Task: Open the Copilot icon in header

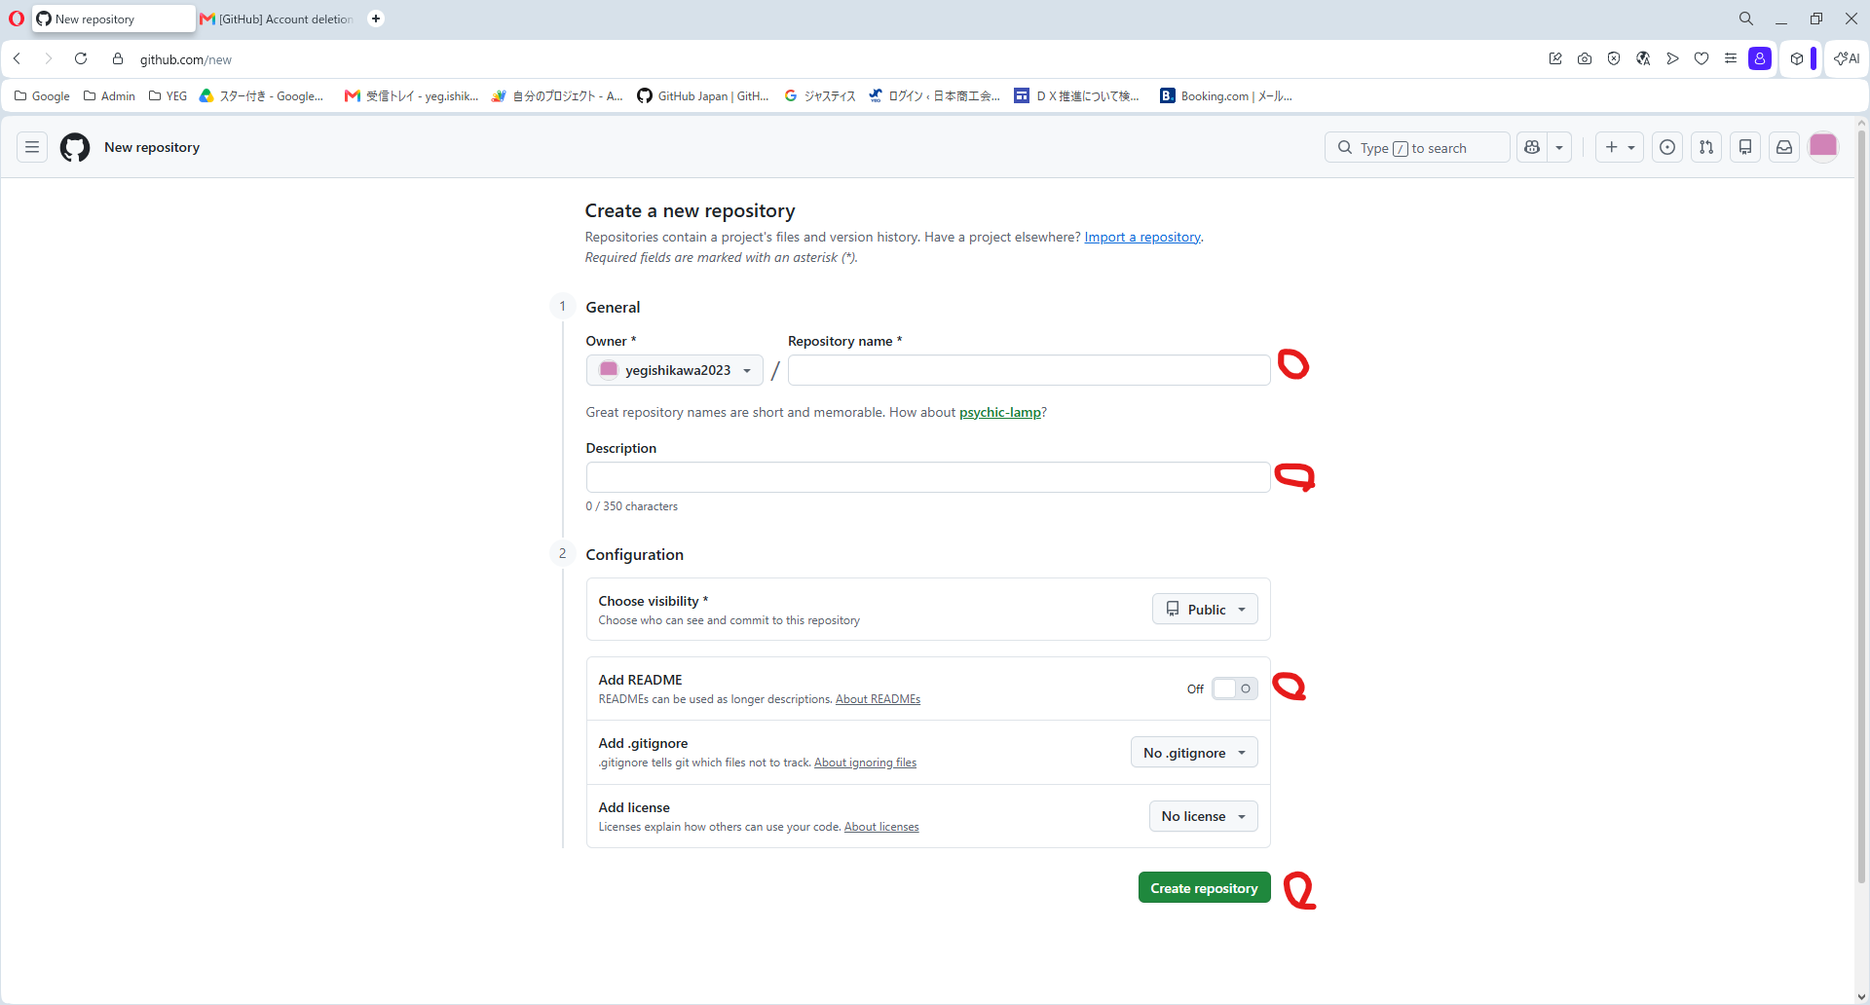Action: (x=1532, y=147)
